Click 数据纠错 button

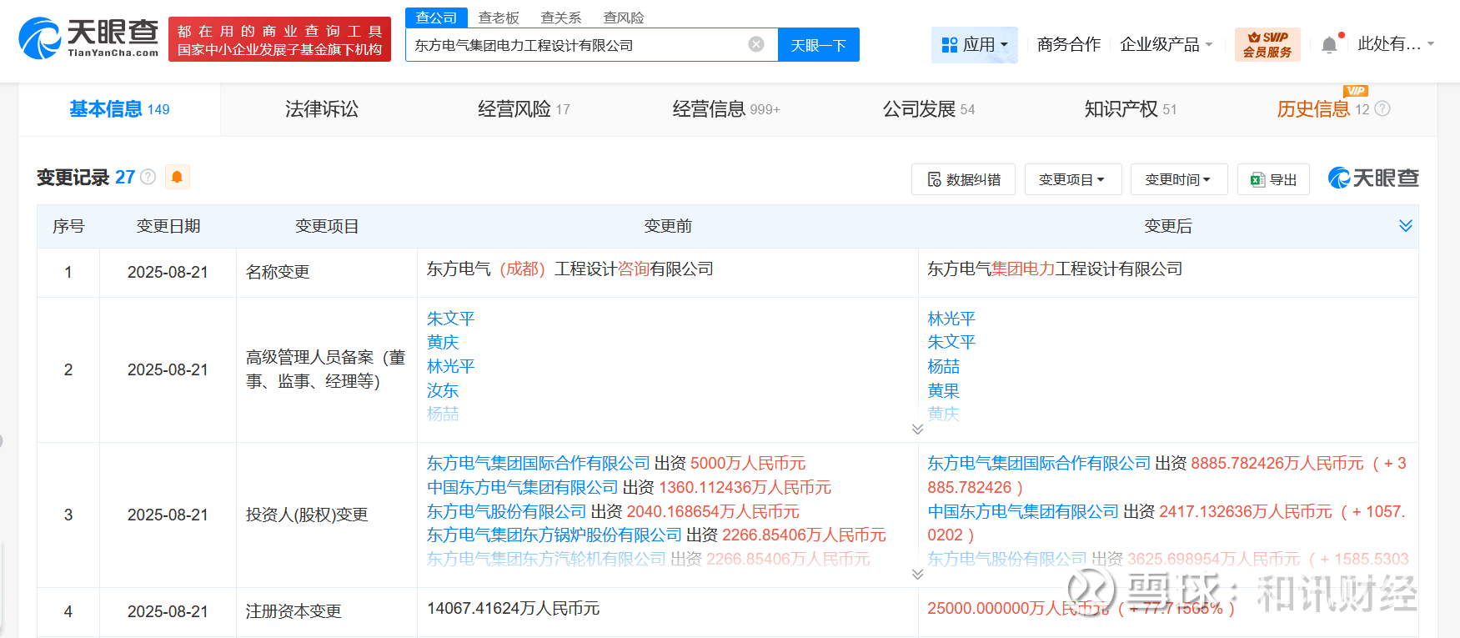pos(963,179)
